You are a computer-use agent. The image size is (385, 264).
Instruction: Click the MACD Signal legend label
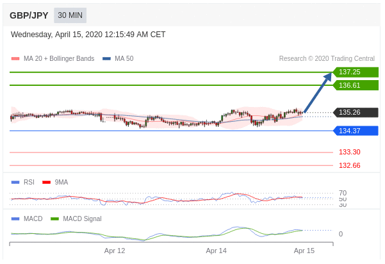point(82,219)
